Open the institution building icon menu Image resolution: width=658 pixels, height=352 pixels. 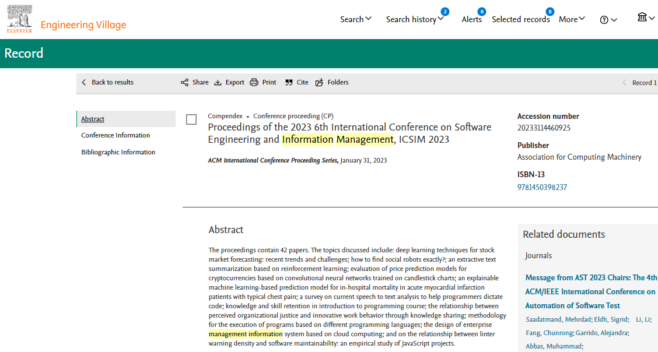(645, 17)
